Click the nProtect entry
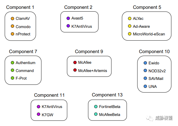This screenshot has width=178, height=126. pos(23,34)
